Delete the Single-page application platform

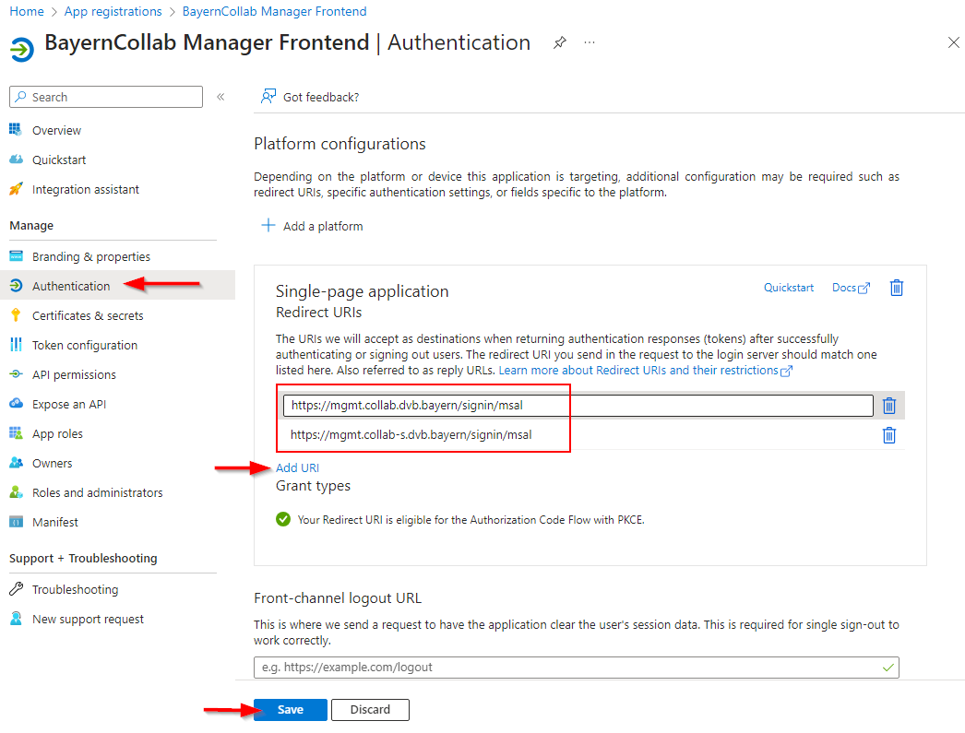[896, 288]
